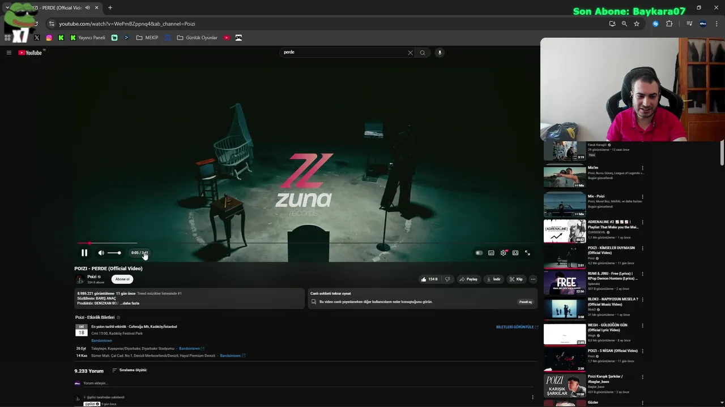Open options for 'RUMI & JINU - Free' video
725x407 pixels.
tap(642, 274)
